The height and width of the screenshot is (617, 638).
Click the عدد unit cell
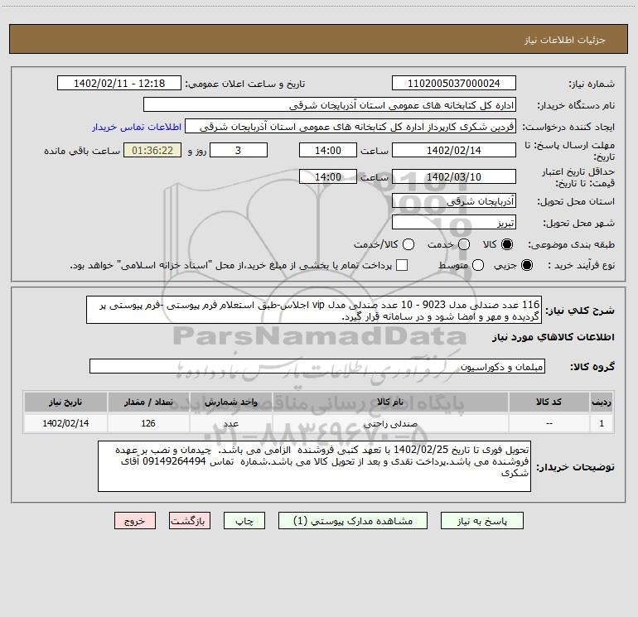coord(230,423)
